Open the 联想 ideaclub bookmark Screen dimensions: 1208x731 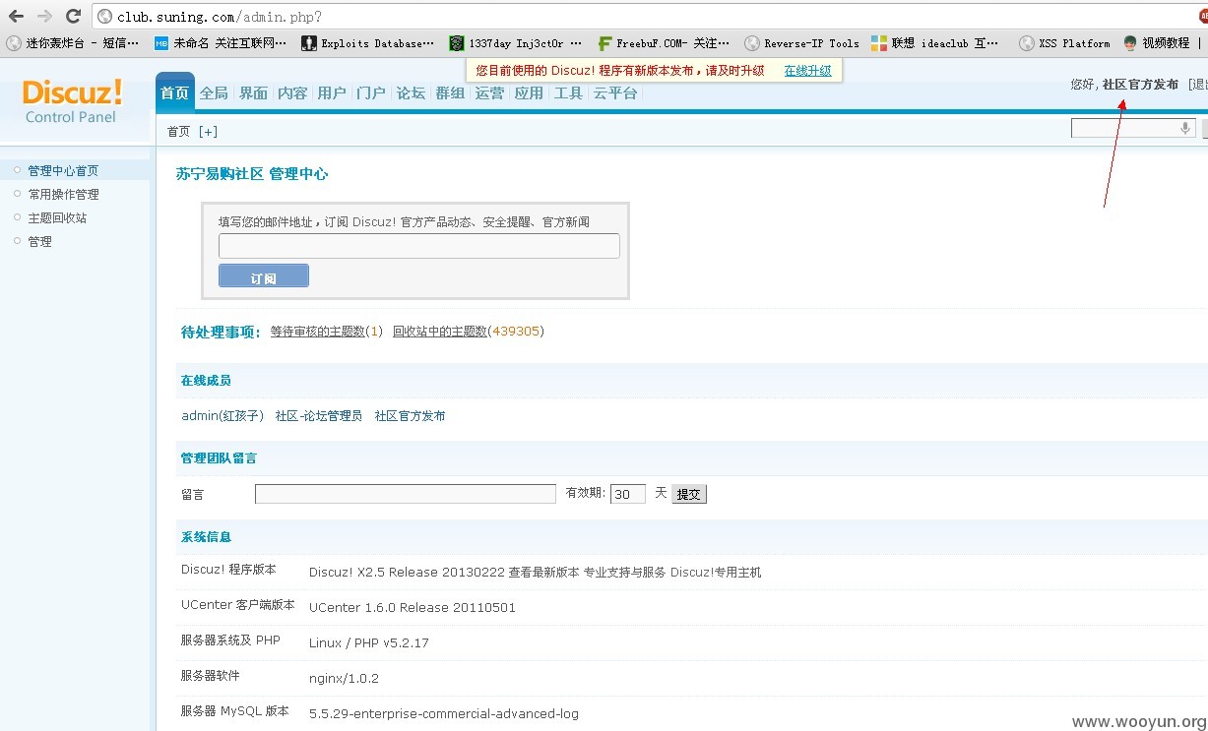[x=935, y=43]
